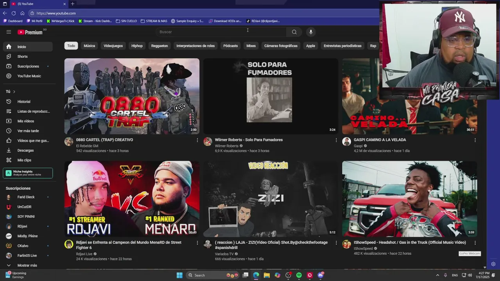Open the STREAM & MAS bookmark folder
The width and height of the screenshot is (500, 281).
154,21
